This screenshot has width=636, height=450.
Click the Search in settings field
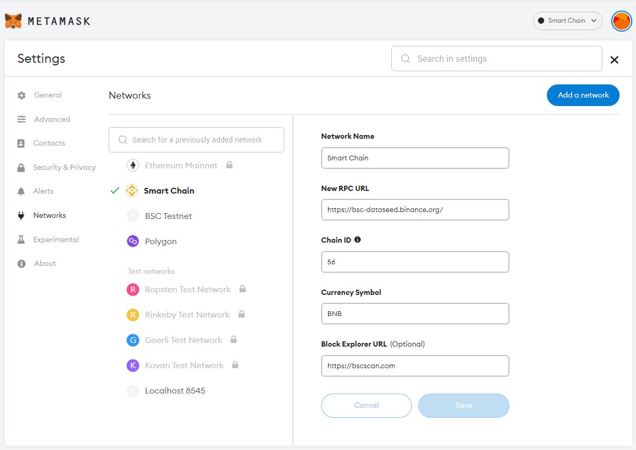[496, 59]
